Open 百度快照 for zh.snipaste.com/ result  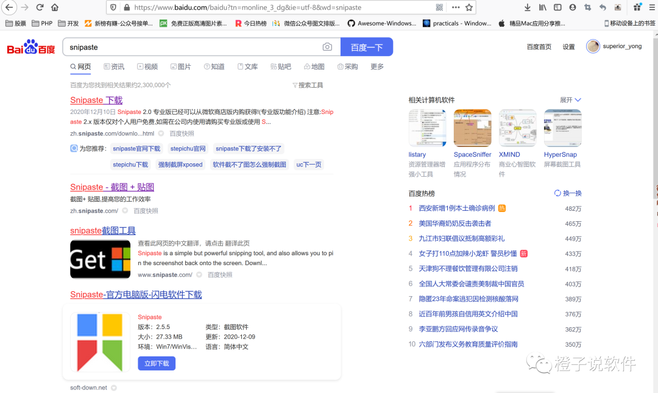[x=146, y=211]
